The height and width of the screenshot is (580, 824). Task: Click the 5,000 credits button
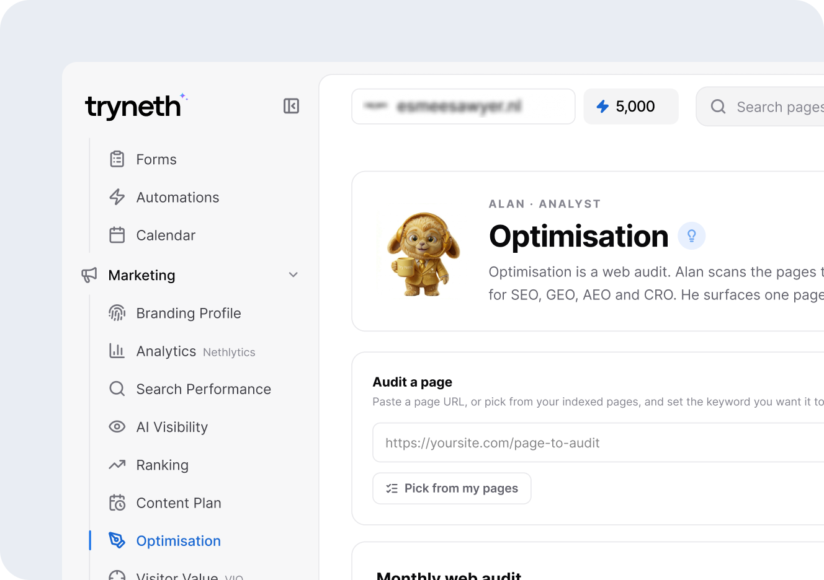click(631, 107)
